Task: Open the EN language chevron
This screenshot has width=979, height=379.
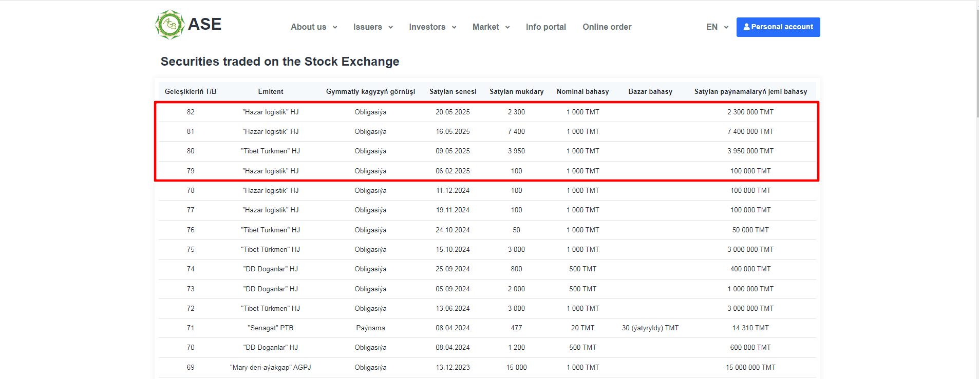Action: (726, 27)
